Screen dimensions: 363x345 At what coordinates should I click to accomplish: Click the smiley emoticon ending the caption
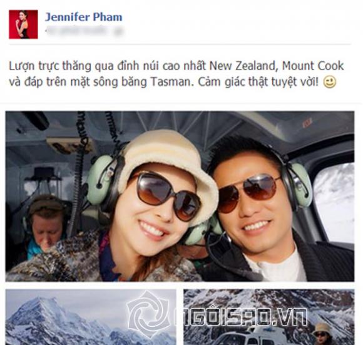[x=329, y=82]
